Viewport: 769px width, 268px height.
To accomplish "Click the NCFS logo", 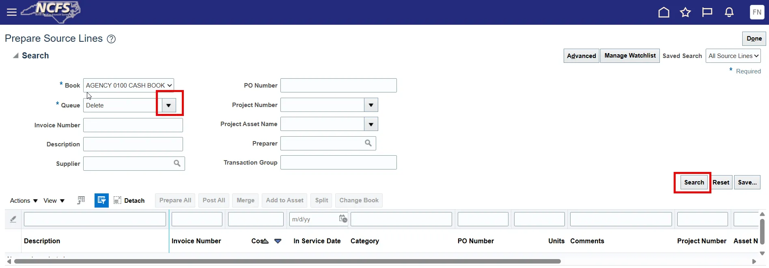I will (x=51, y=12).
